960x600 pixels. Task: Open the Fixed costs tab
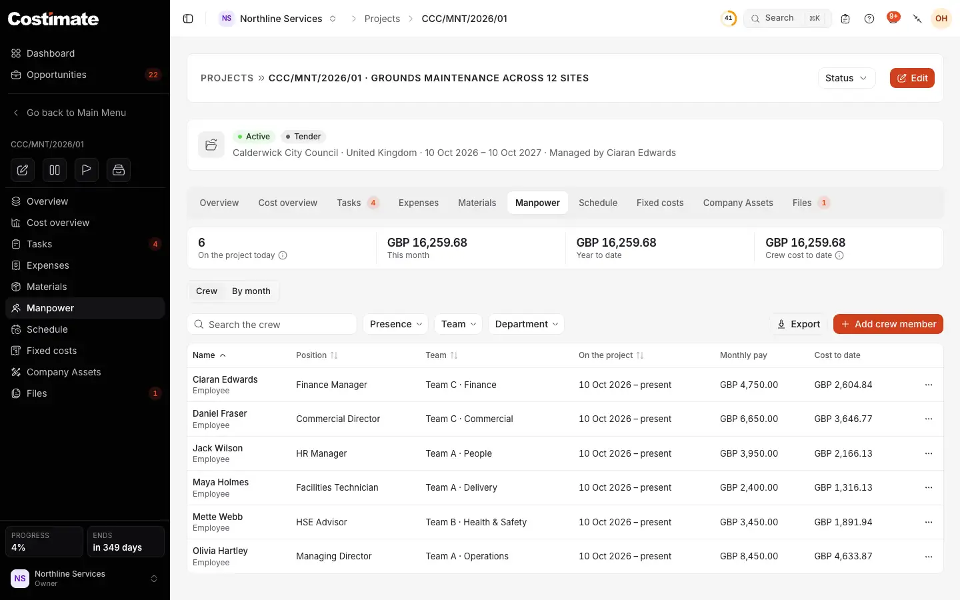660,203
